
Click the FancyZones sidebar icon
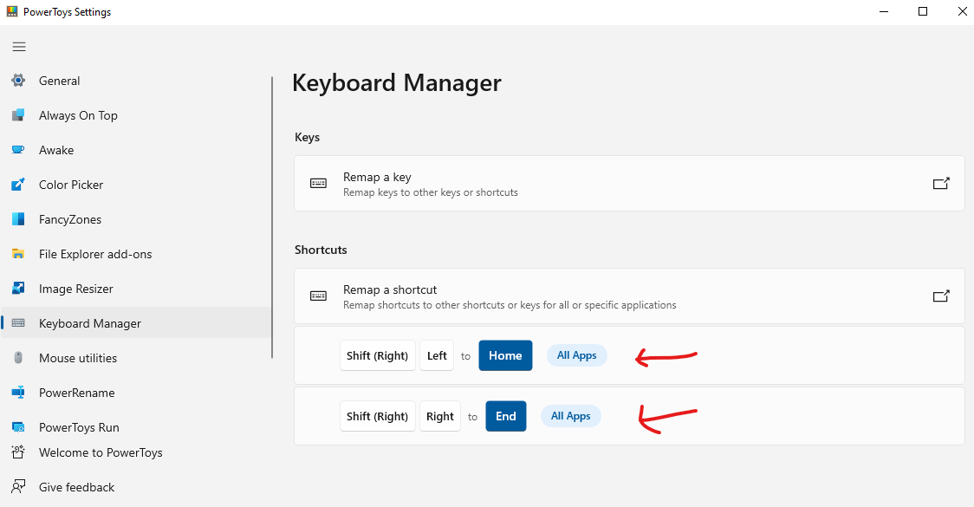(19, 218)
